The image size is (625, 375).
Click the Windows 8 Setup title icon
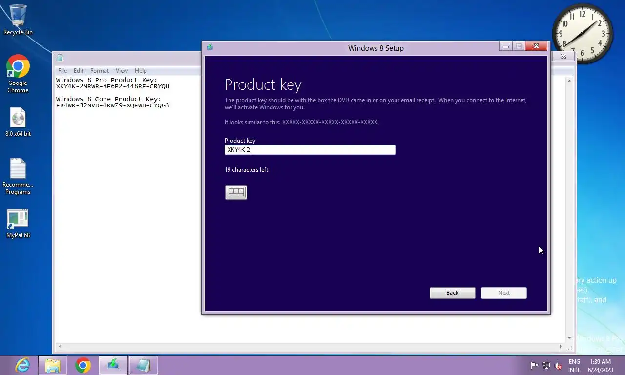coord(210,47)
